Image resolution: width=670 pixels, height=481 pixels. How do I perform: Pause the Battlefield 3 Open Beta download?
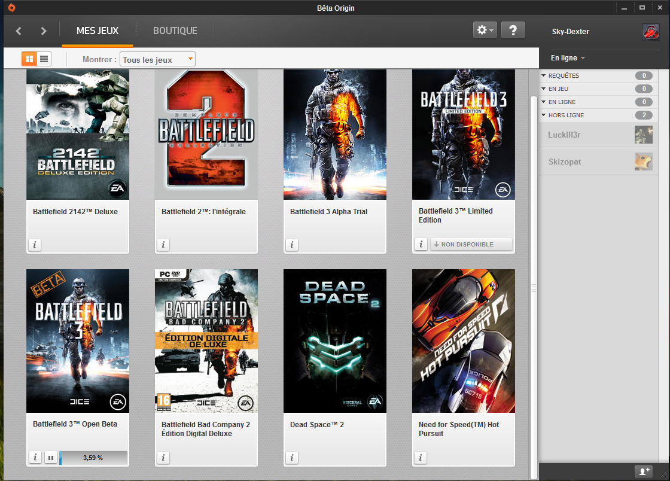point(51,458)
